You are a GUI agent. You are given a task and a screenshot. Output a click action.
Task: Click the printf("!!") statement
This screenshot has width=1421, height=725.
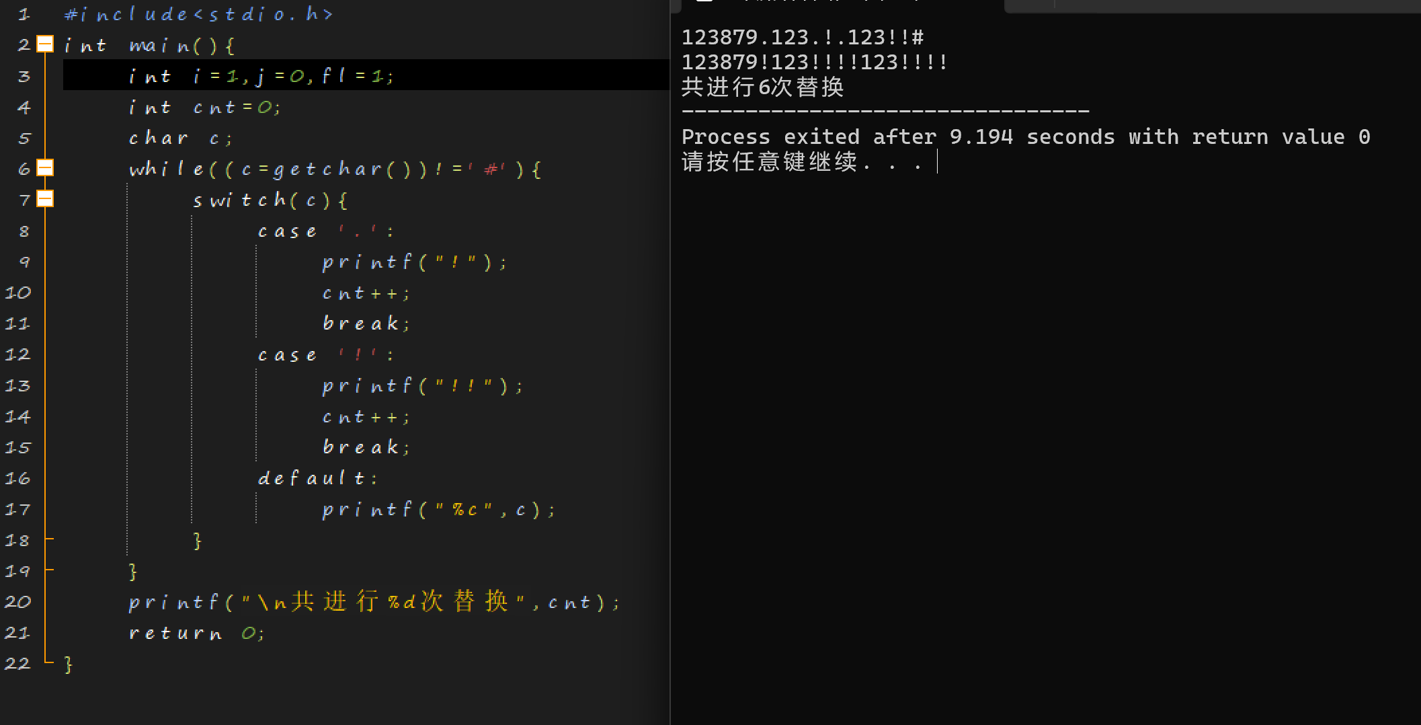pyautogui.click(x=423, y=386)
